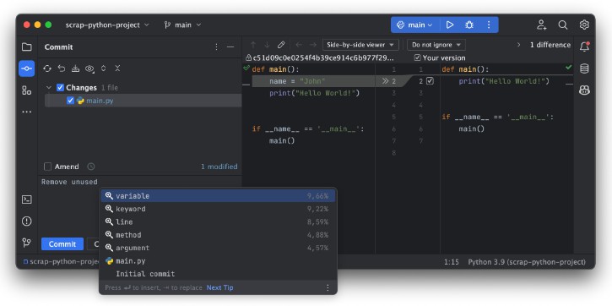Open the Copilot tool window icon

[584, 90]
